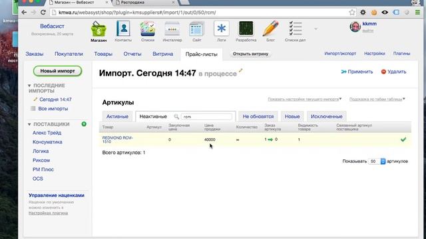Click the Открыть витрину button

point(250,54)
